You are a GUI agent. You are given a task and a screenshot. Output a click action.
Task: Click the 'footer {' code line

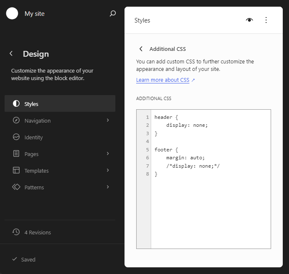tap(166, 150)
